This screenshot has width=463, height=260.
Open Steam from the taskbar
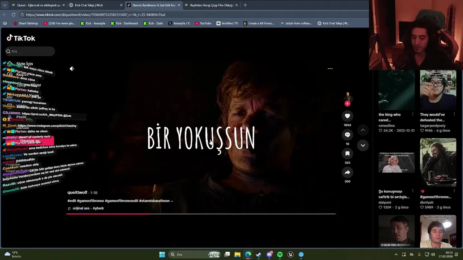click(258, 255)
